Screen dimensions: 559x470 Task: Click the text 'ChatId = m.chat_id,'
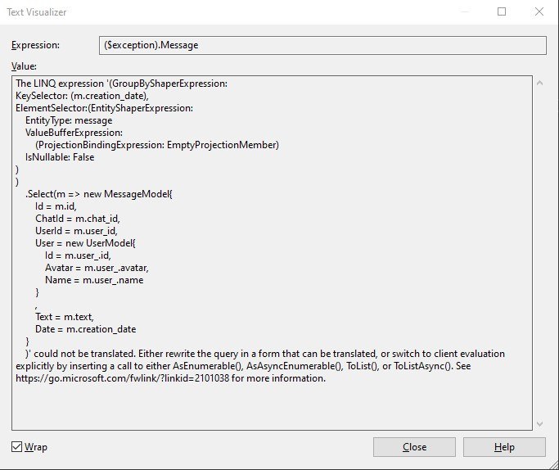tap(78, 219)
